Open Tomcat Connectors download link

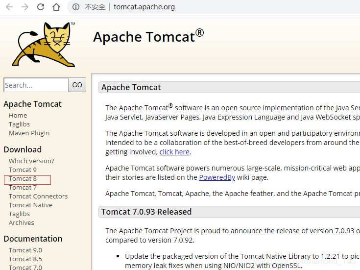coord(38,196)
